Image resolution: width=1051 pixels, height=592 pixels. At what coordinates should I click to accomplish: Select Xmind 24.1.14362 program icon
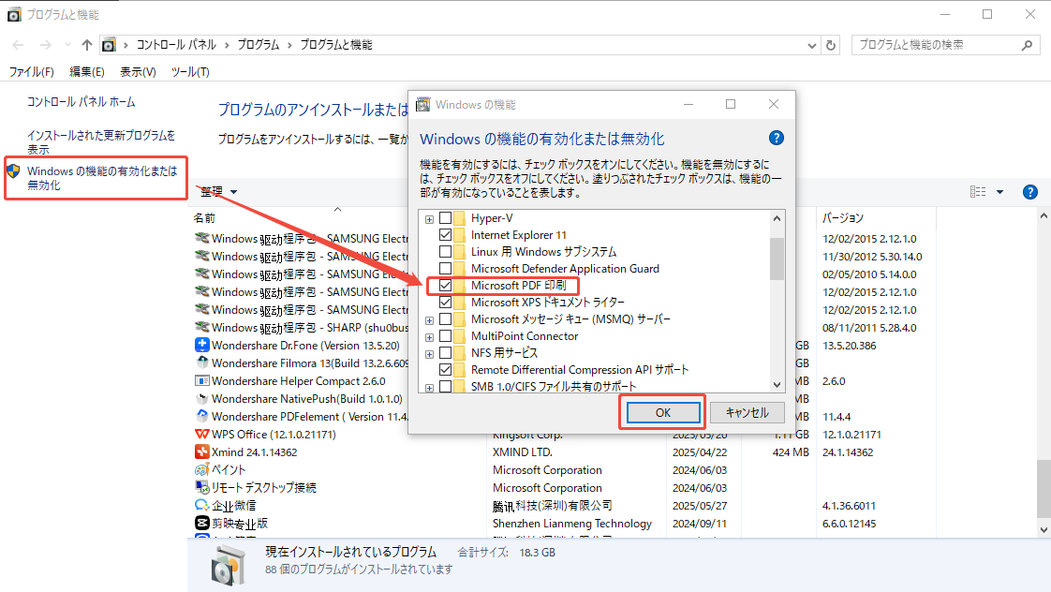click(201, 451)
